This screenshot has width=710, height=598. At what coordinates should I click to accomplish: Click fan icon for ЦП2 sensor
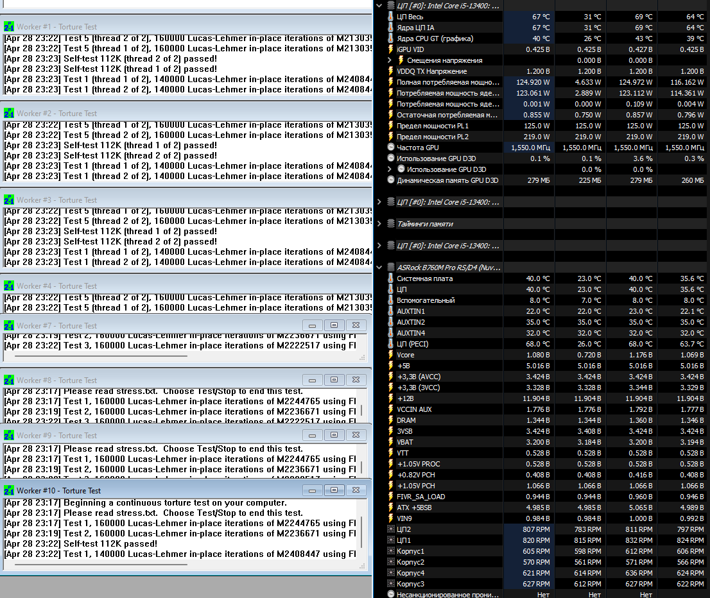tap(391, 529)
